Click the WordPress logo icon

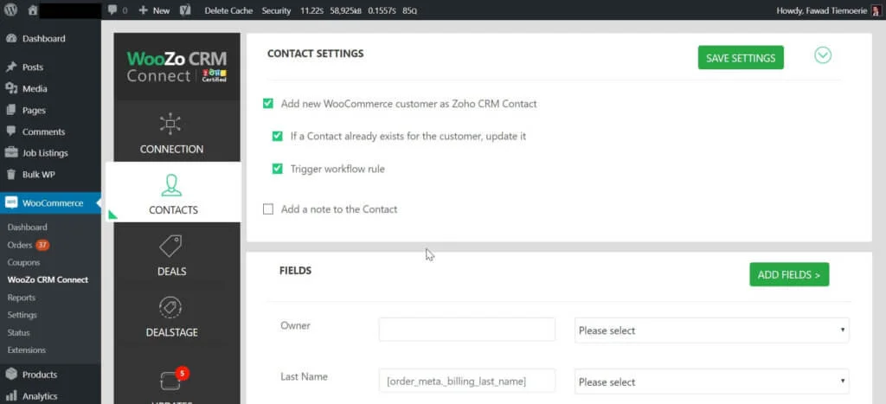point(10,10)
